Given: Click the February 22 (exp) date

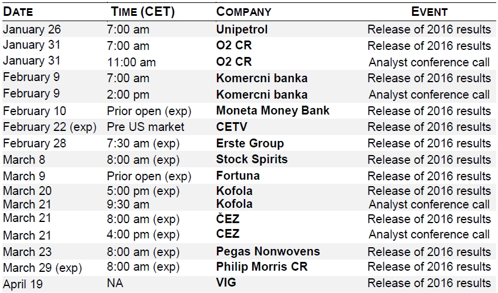Looking at the screenshot, I should tap(49, 127).
